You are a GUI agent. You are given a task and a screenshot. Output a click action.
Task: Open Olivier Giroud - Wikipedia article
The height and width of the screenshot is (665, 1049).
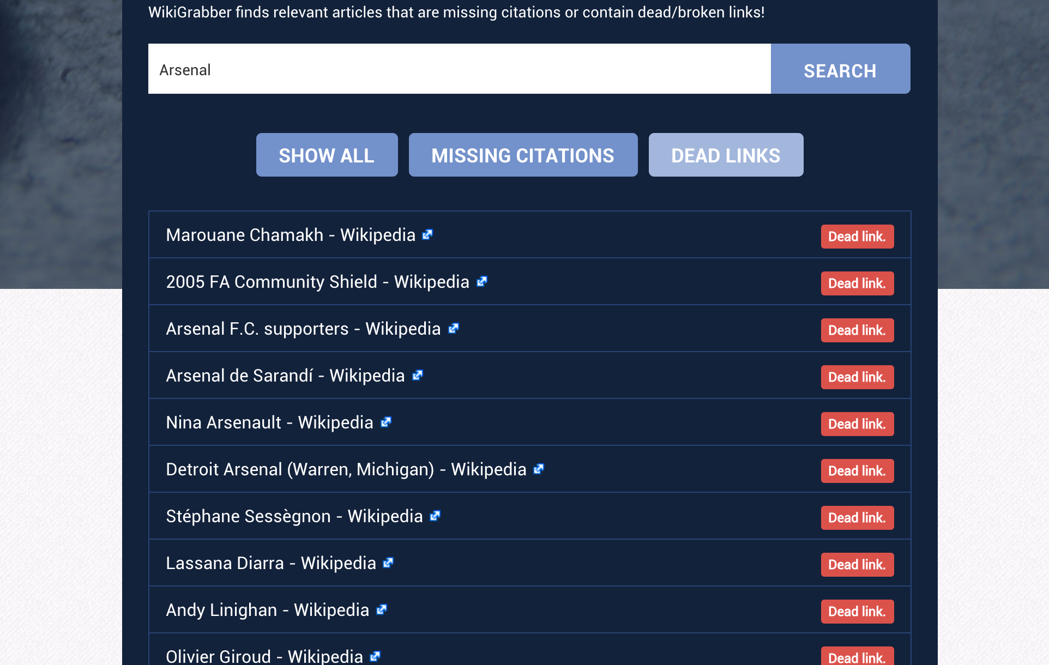point(264,656)
